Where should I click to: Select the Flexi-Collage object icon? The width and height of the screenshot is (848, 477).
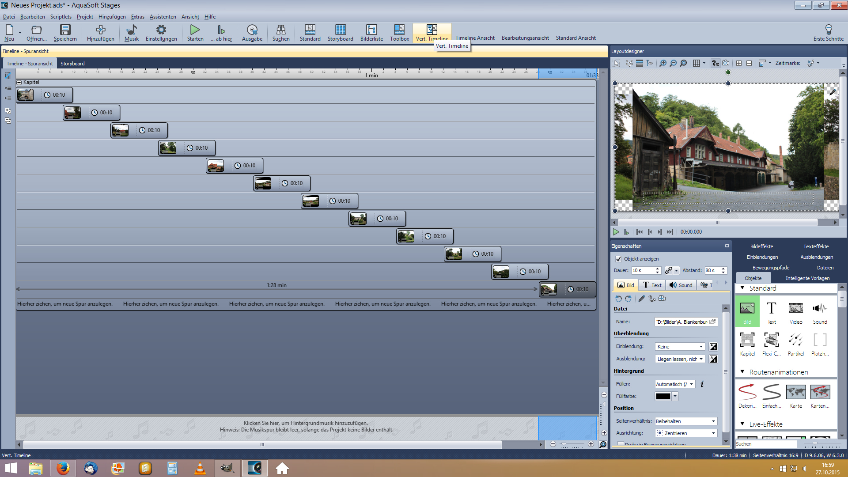click(771, 340)
